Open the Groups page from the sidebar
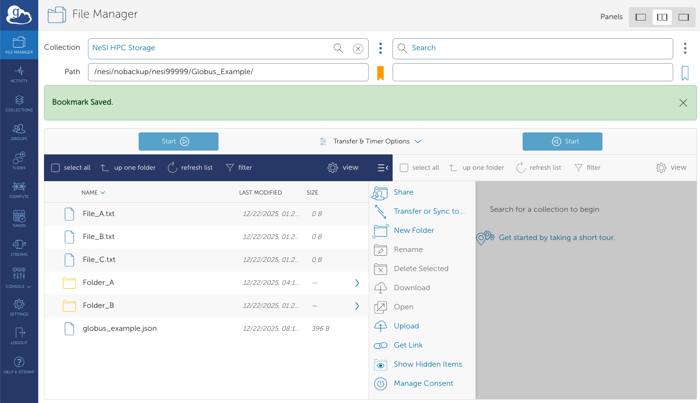The width and height of the screenshot is (700, 403). coord(19,132)
